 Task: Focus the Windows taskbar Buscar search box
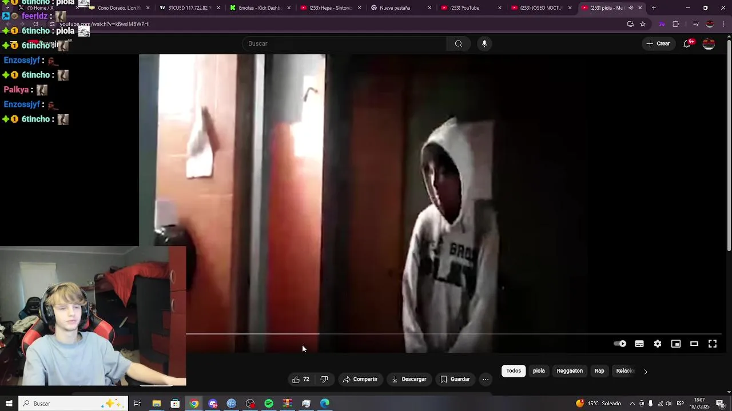[x=73, y=404]
